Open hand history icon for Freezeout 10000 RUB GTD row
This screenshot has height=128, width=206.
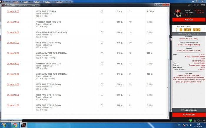point(102,22)
